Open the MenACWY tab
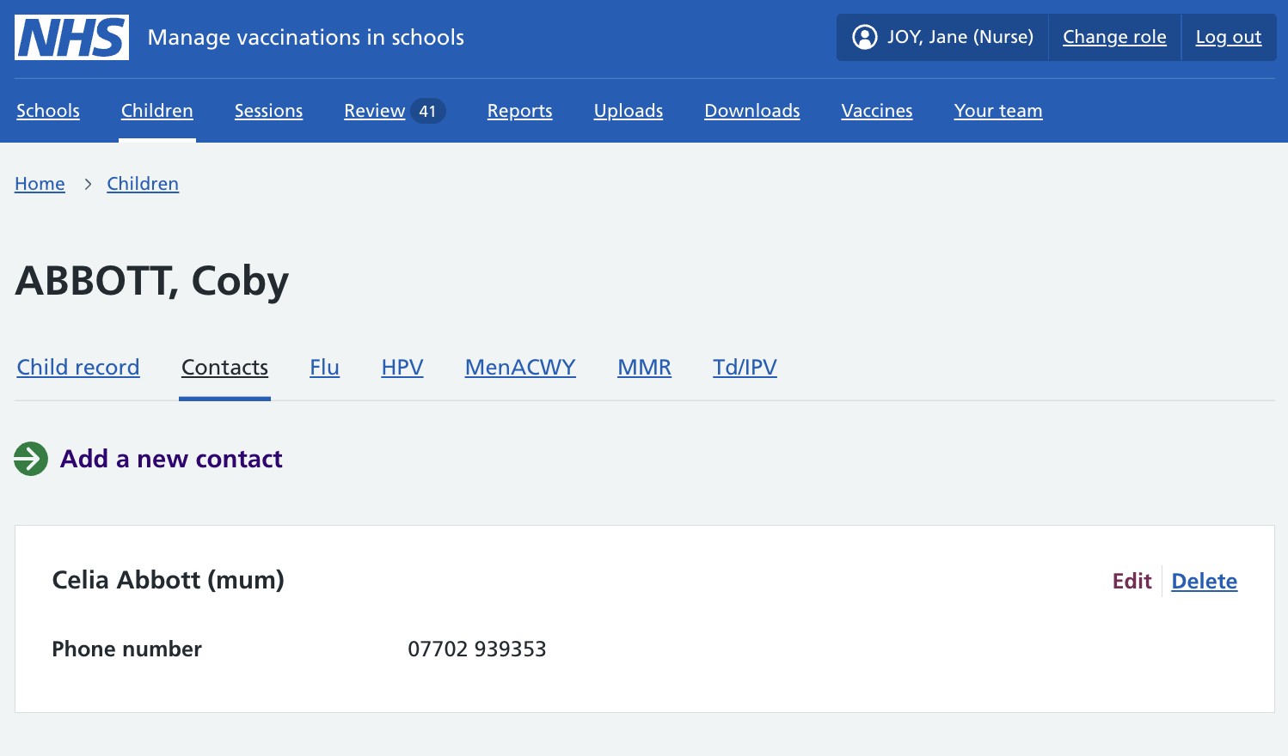Image resolution: width=1288 pixels, height=756 pixels. [x=520, y=367]
